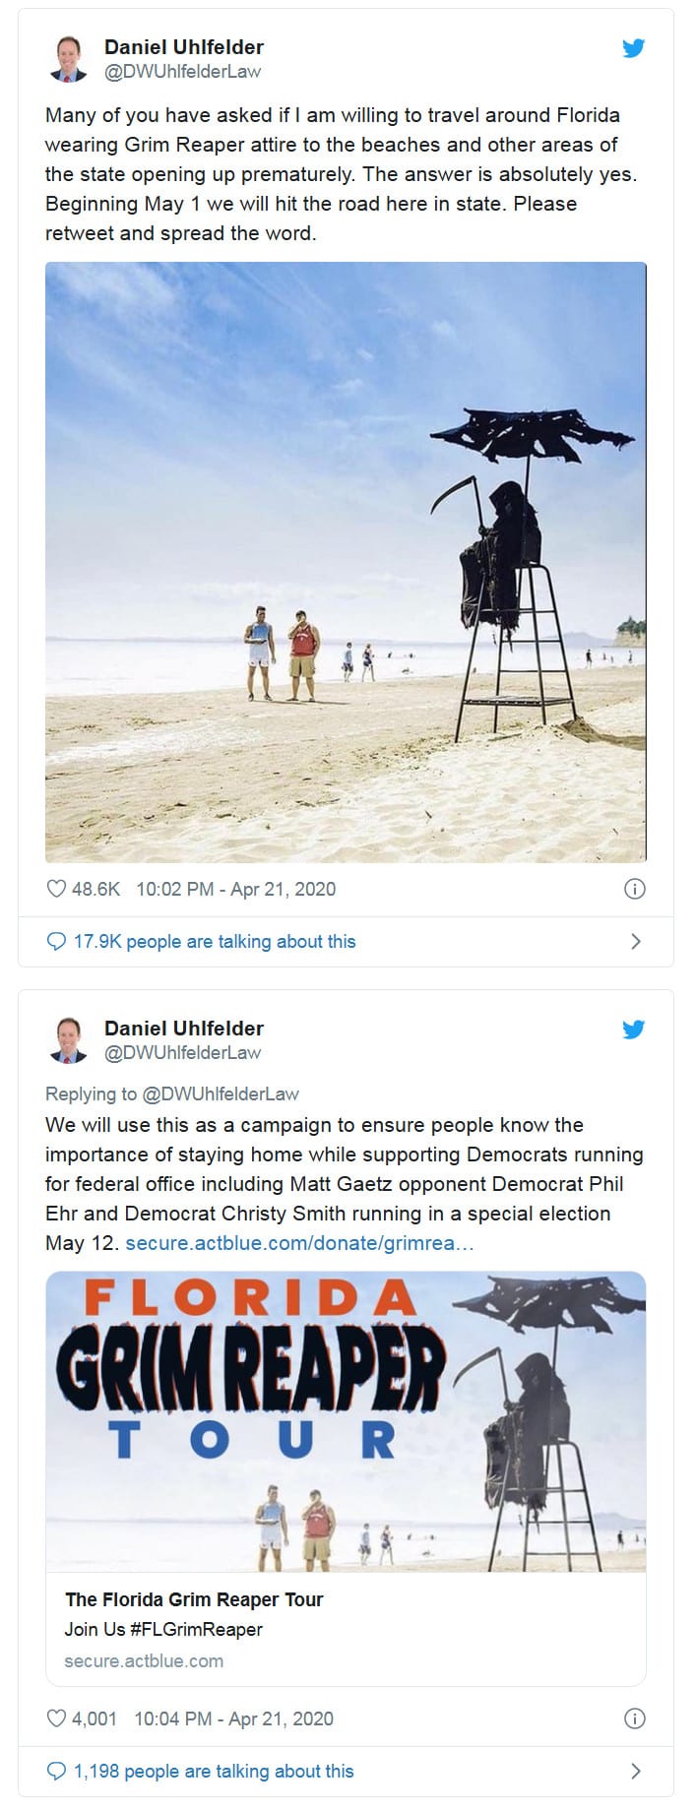Open Daniel Uhlfelder's avatar in first tweet
The image size is (696, 1811).
[x=67, y=59]
